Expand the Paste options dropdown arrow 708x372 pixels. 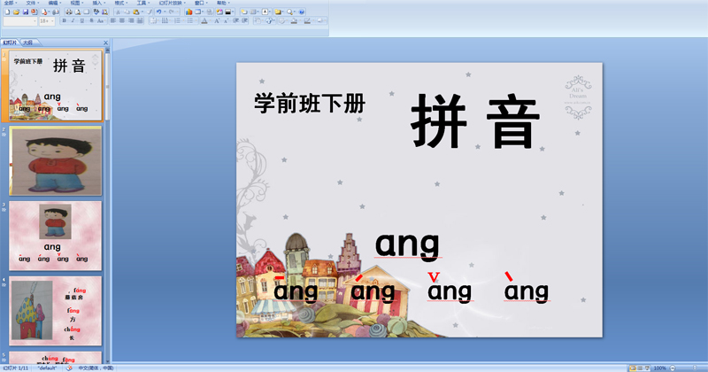point(142,12)
